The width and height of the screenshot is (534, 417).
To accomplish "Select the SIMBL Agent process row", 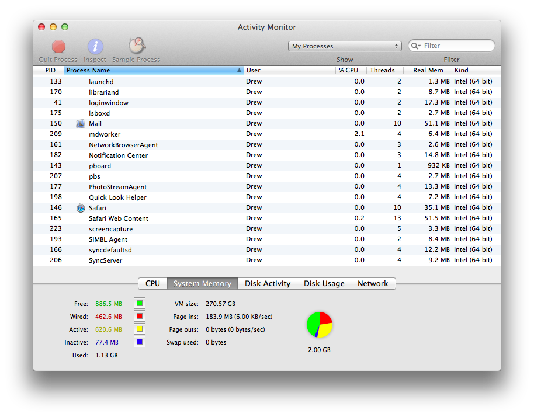I will [267, 239].
